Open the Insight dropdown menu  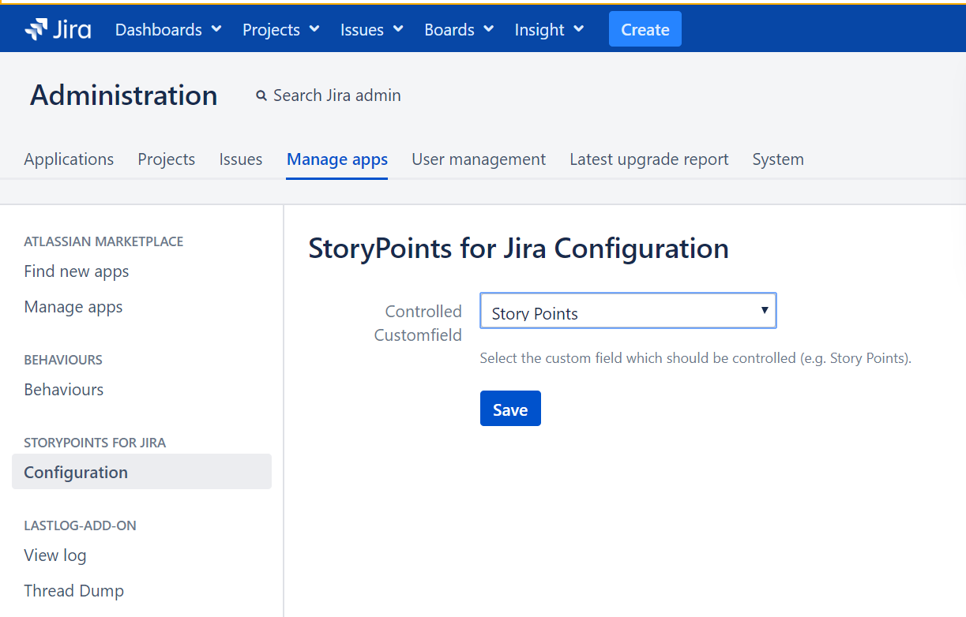[x=549, y=30]
